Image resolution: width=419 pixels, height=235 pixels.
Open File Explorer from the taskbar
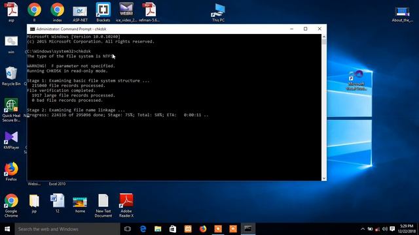158,229
